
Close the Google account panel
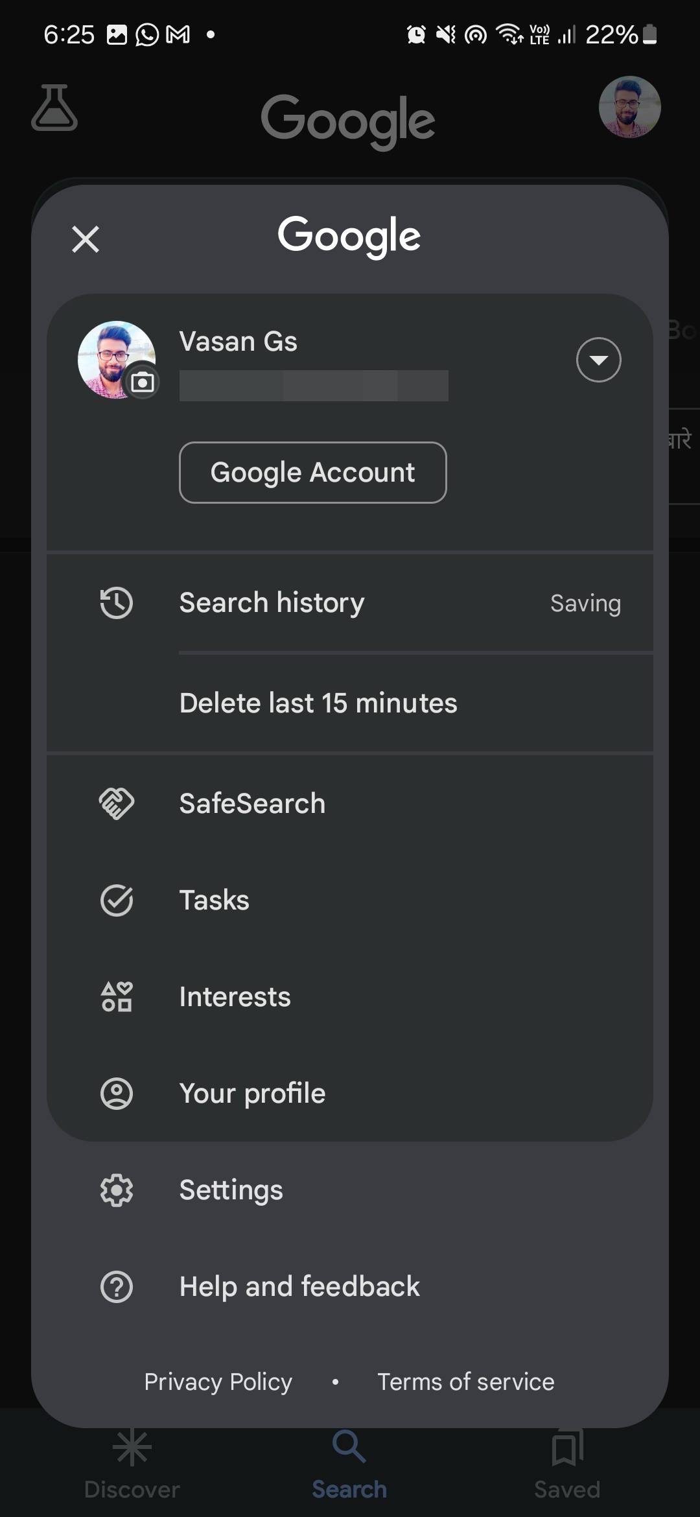(85, 239)
